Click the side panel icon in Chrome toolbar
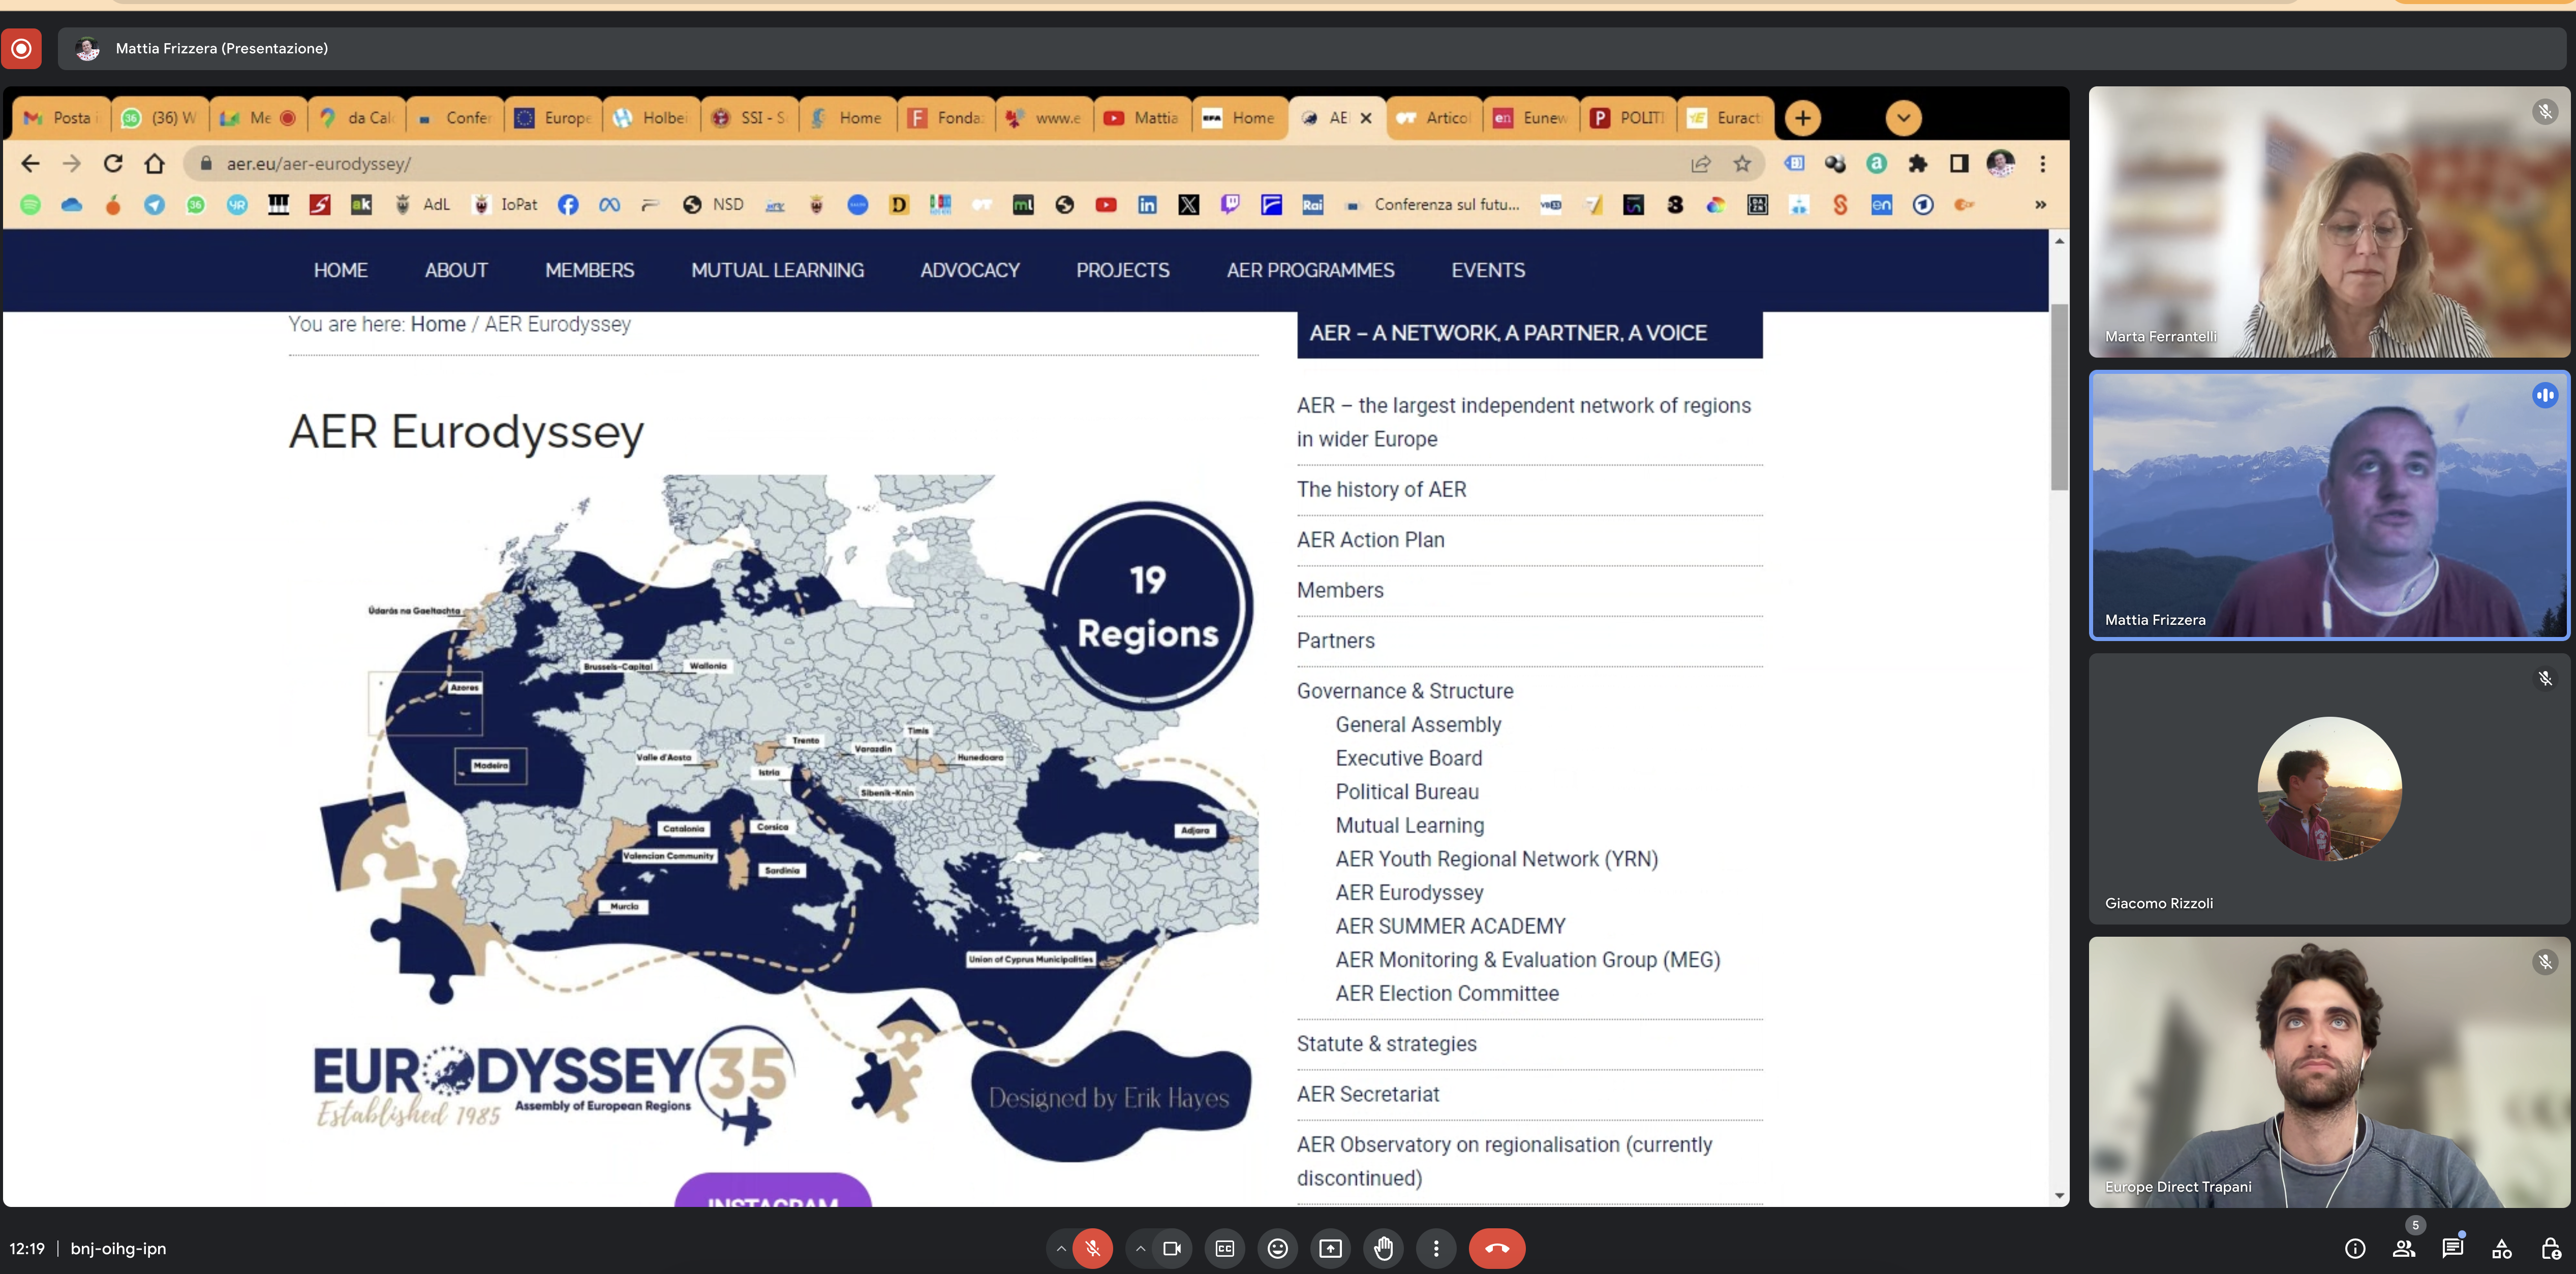This screenshot has height=1274, width=2576. coord(1958,163)
